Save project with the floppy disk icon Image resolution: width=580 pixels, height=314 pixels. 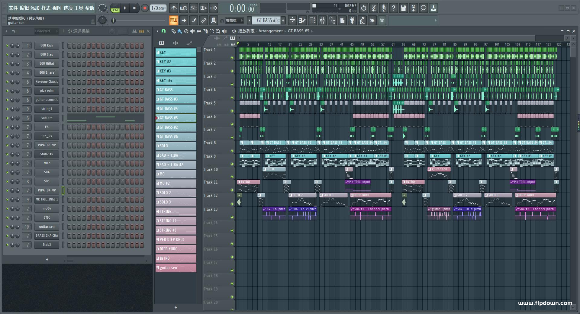coord(404,8)
